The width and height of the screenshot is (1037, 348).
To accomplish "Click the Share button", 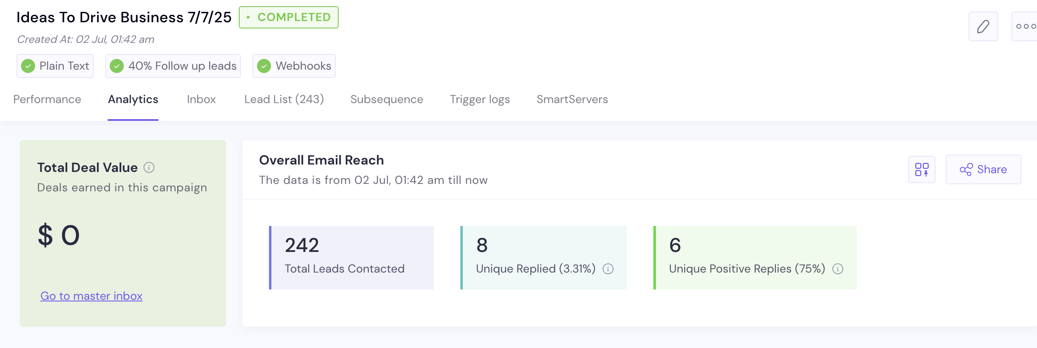I will click(983, 169).
